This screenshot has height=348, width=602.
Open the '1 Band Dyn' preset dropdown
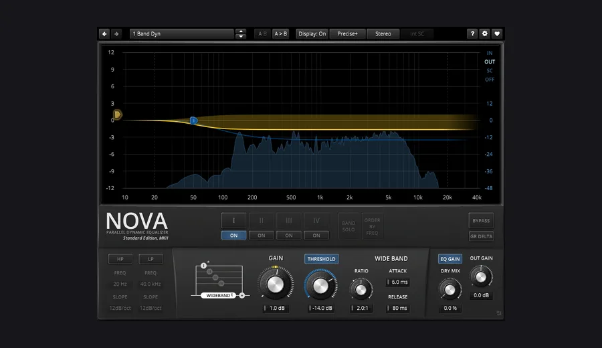point(182,34)
